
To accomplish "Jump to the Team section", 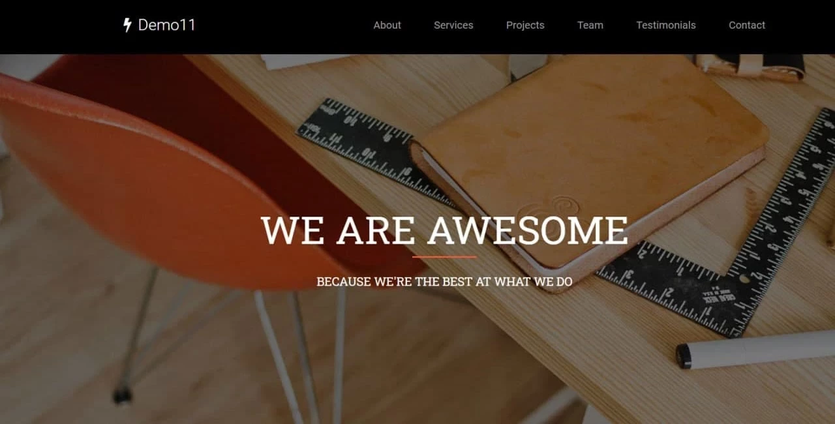I will coord(590,25).
